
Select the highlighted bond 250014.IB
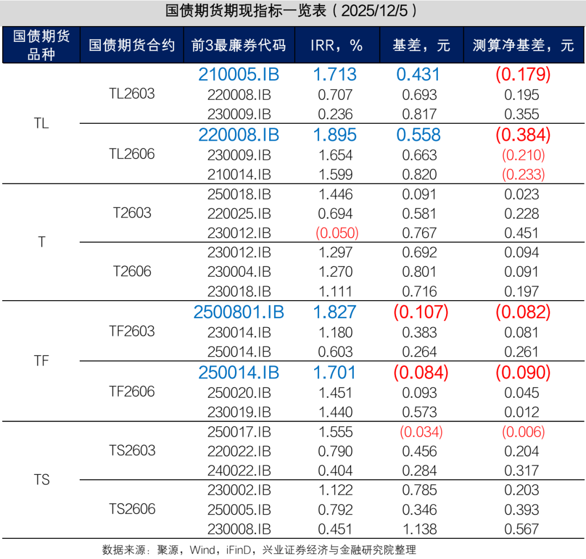(x=238, y=372)
